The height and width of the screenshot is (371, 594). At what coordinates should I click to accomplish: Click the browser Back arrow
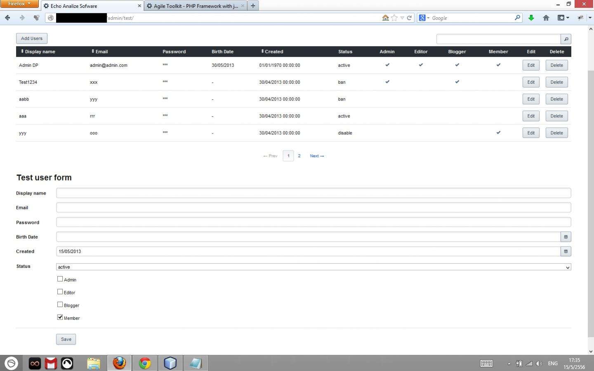pos(7,18)
